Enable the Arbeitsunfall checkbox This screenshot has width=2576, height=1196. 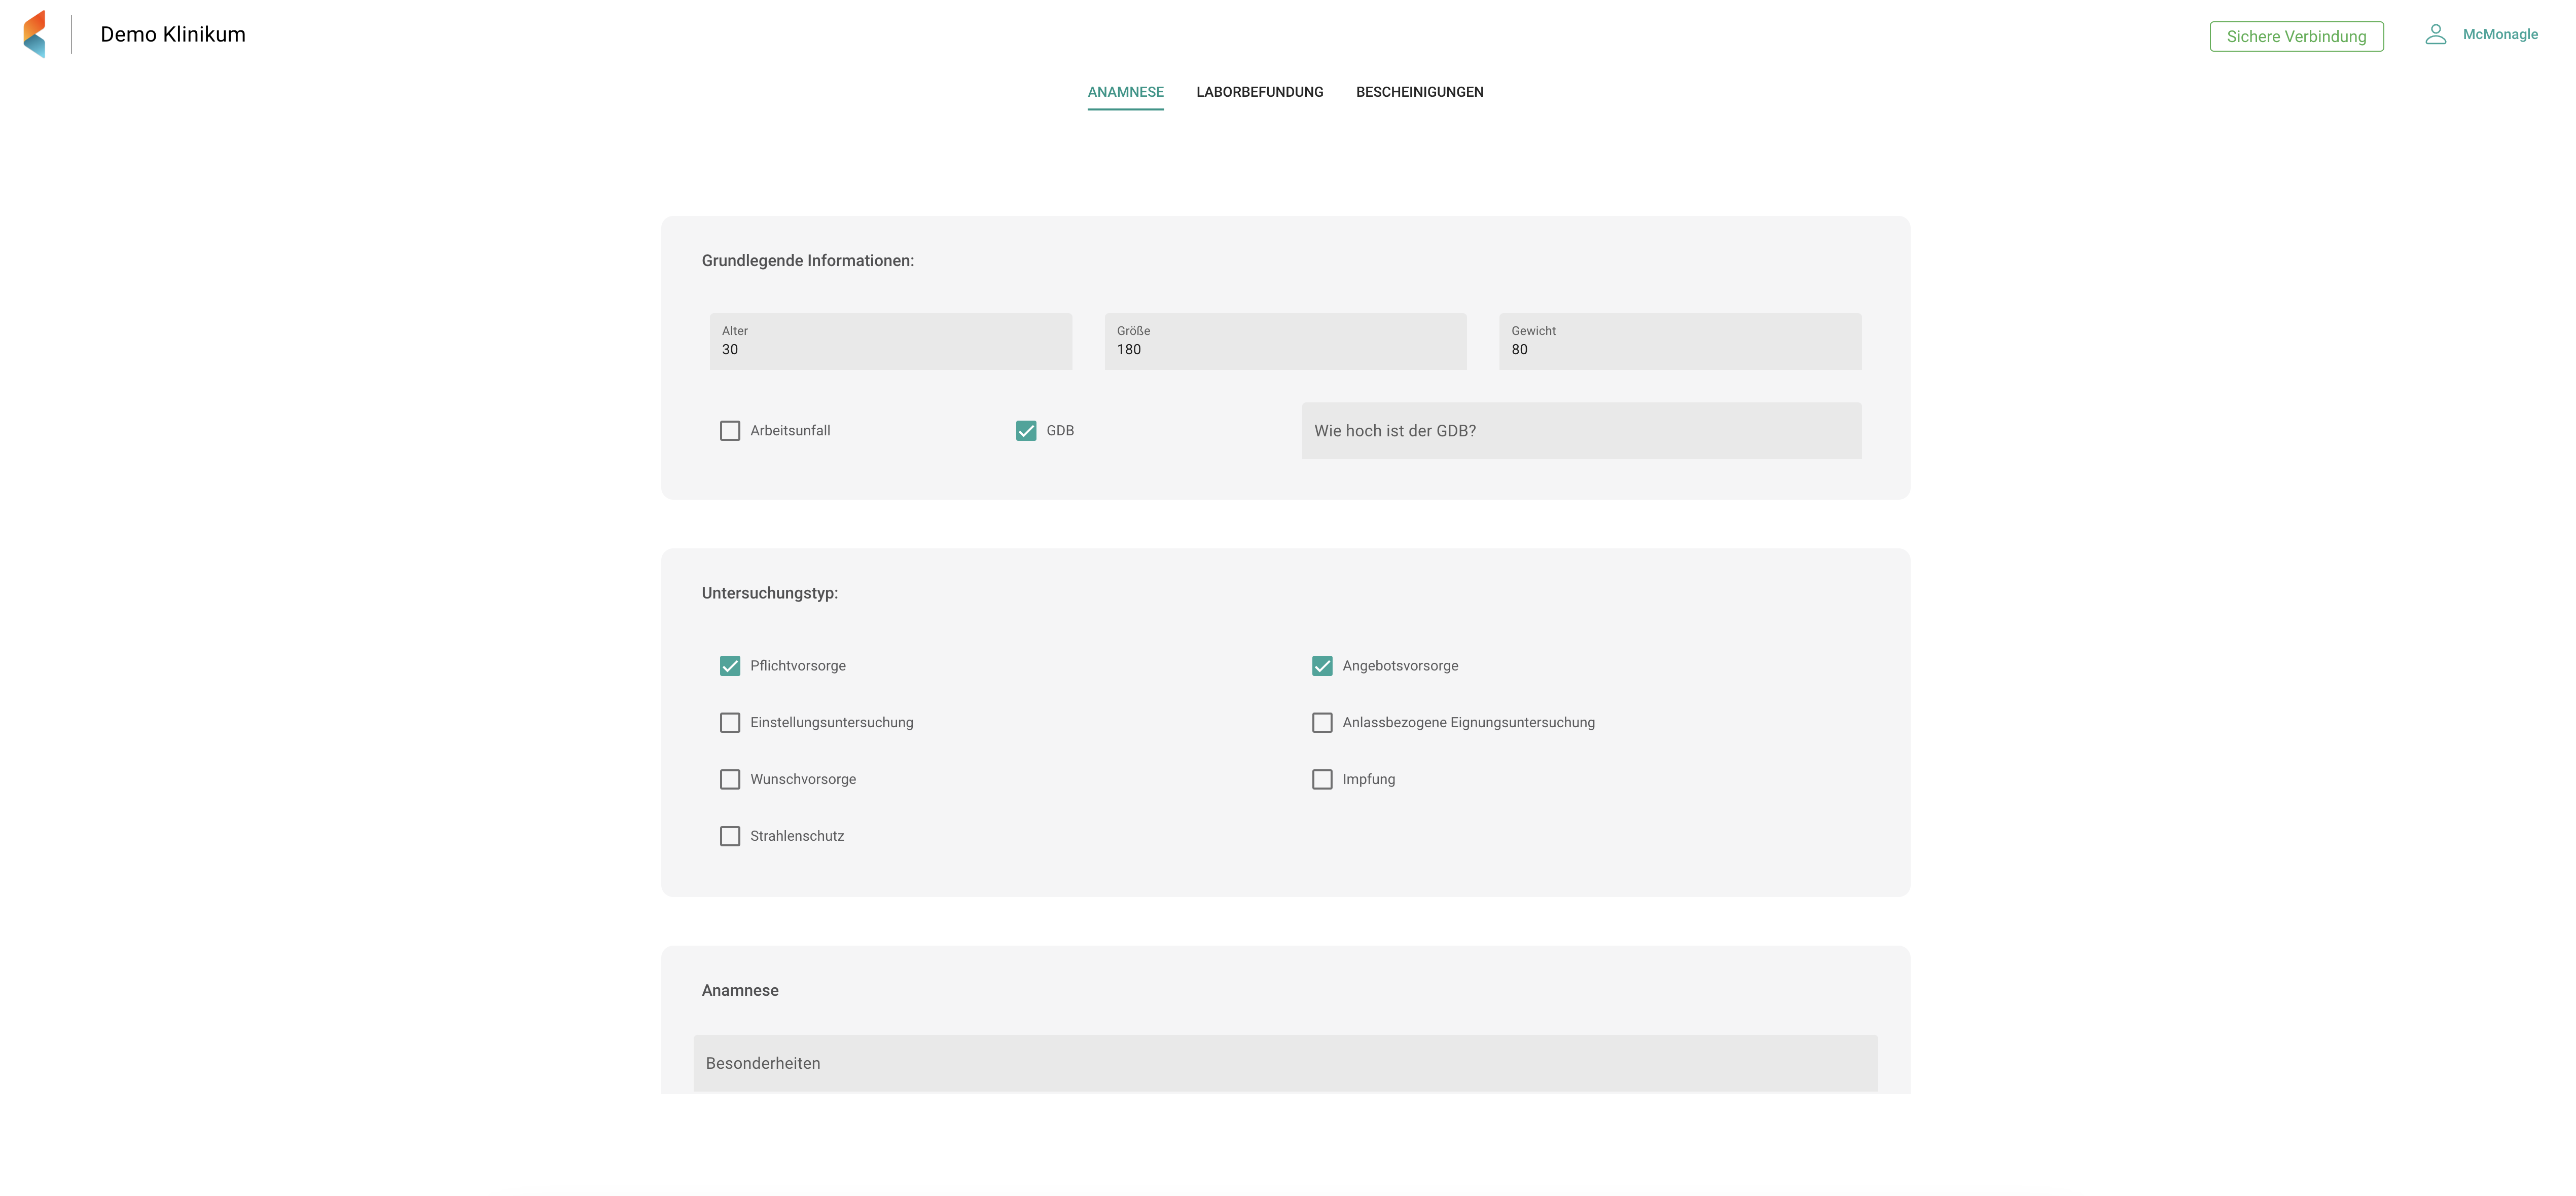coord(730,431)
